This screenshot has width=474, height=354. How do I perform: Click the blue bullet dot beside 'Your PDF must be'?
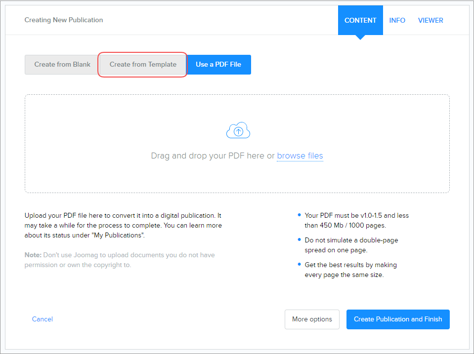300,215
